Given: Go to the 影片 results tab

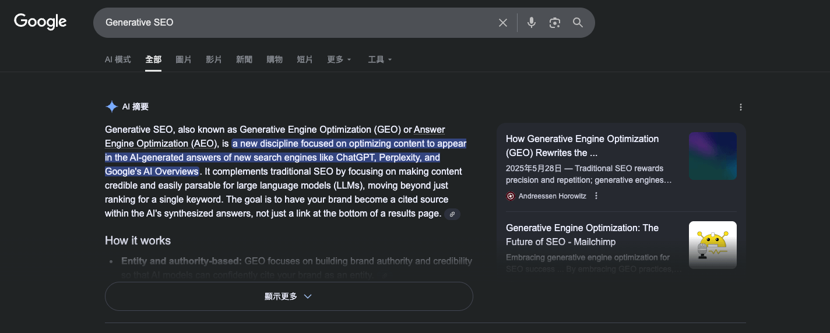Looking at the screenshot, I should coord(214,59).
